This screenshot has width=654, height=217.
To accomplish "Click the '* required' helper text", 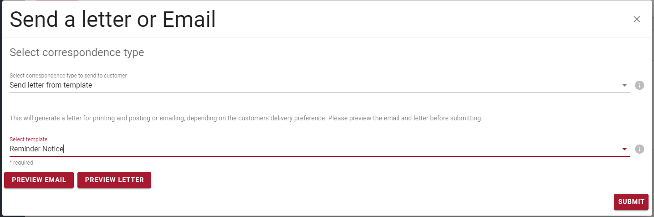I will [21, 163].
